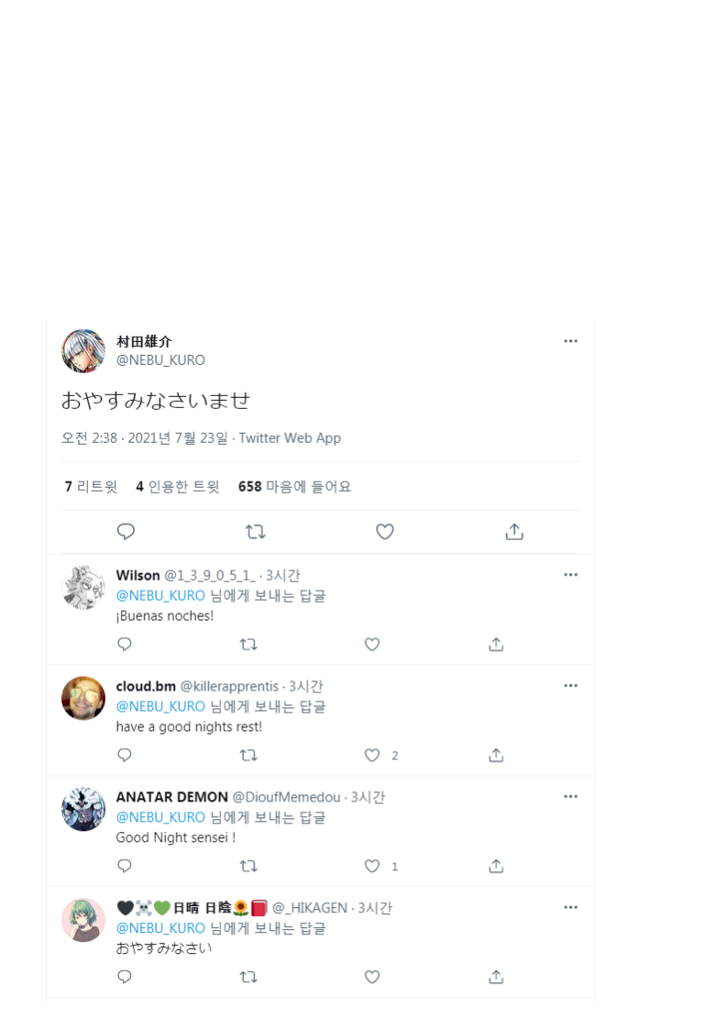Retweet the main おやすみなさいませ tweet

pyautogui.click(x=255, y=532)
